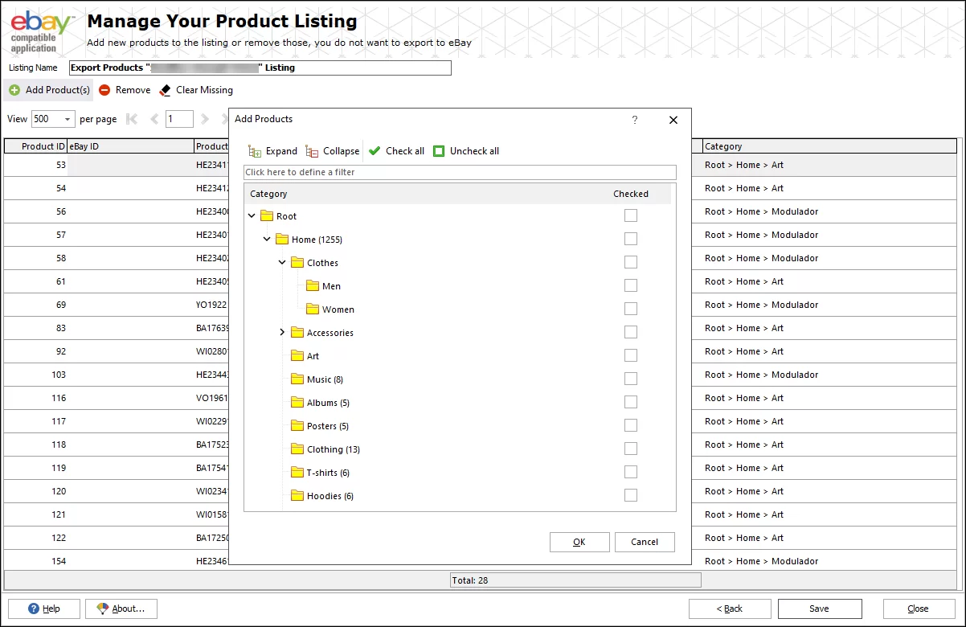Click the red Remove icon

(104, 90)
